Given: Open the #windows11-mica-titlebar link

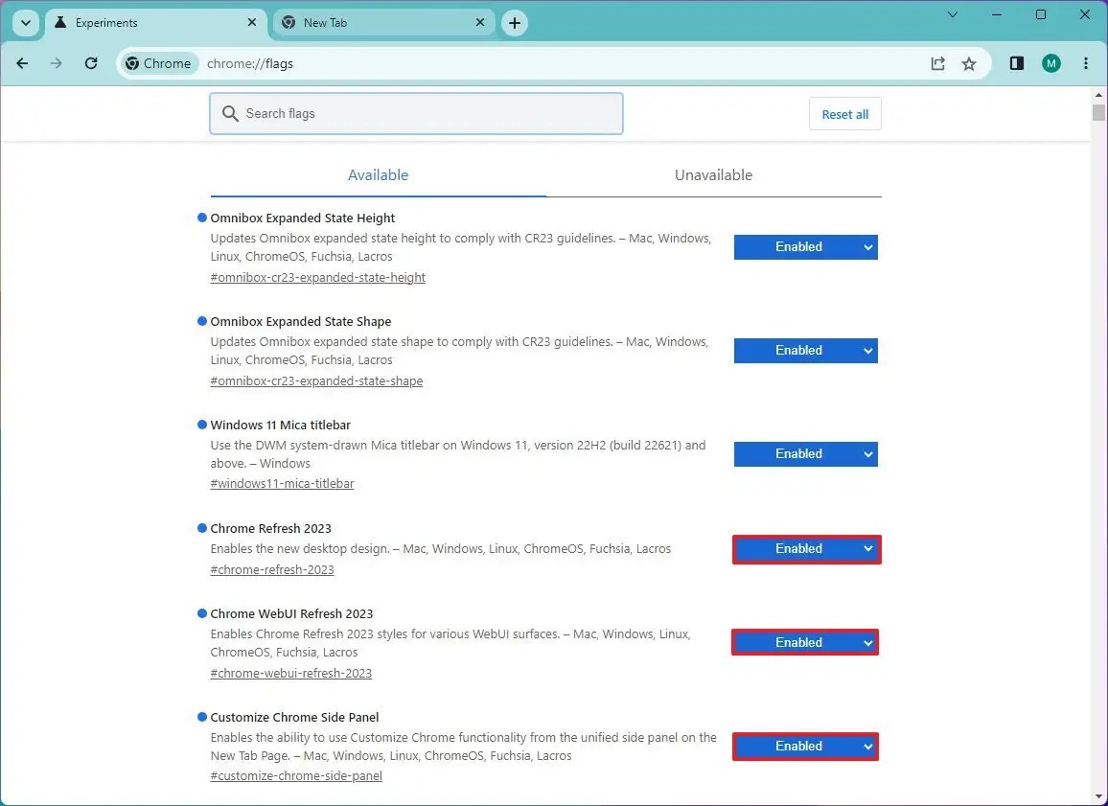Looking at the screenshot, I should click(282, 483).
